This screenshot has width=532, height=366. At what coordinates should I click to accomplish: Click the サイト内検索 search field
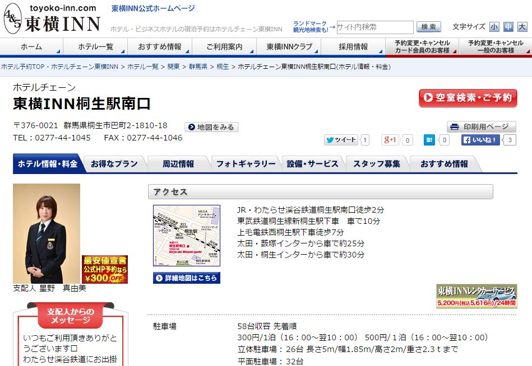point(374,27)
